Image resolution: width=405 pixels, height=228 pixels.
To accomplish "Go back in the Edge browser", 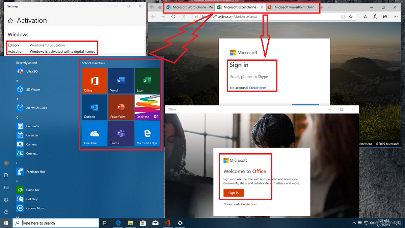I will pyautogui.click(x=154, y=17).
